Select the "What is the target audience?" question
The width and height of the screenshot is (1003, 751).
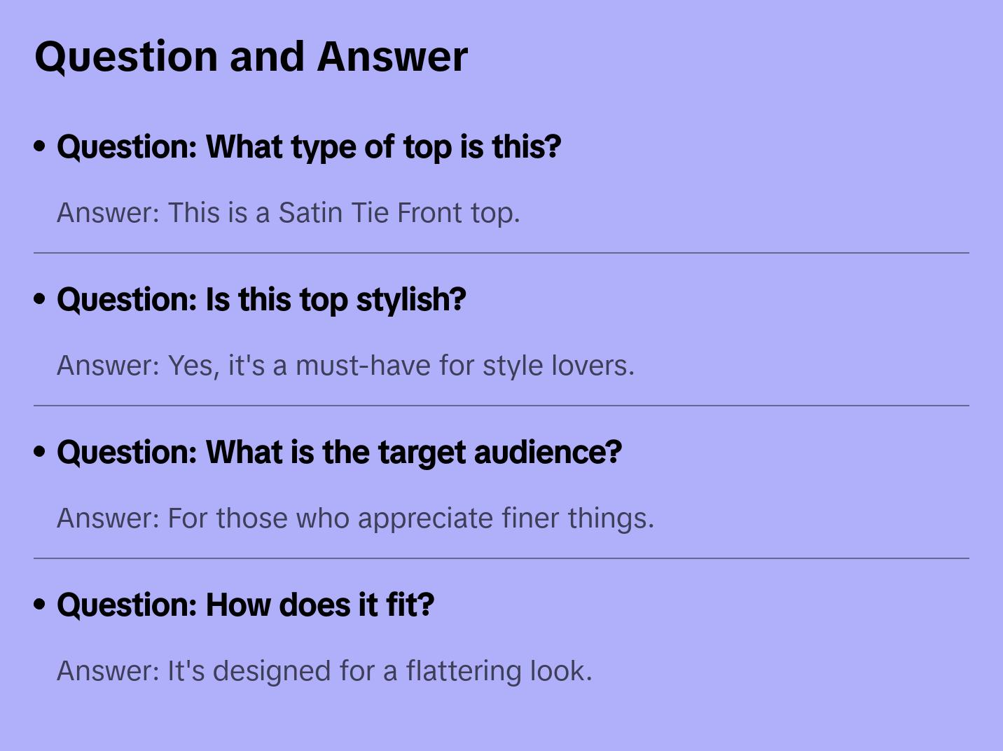[339, 453]
